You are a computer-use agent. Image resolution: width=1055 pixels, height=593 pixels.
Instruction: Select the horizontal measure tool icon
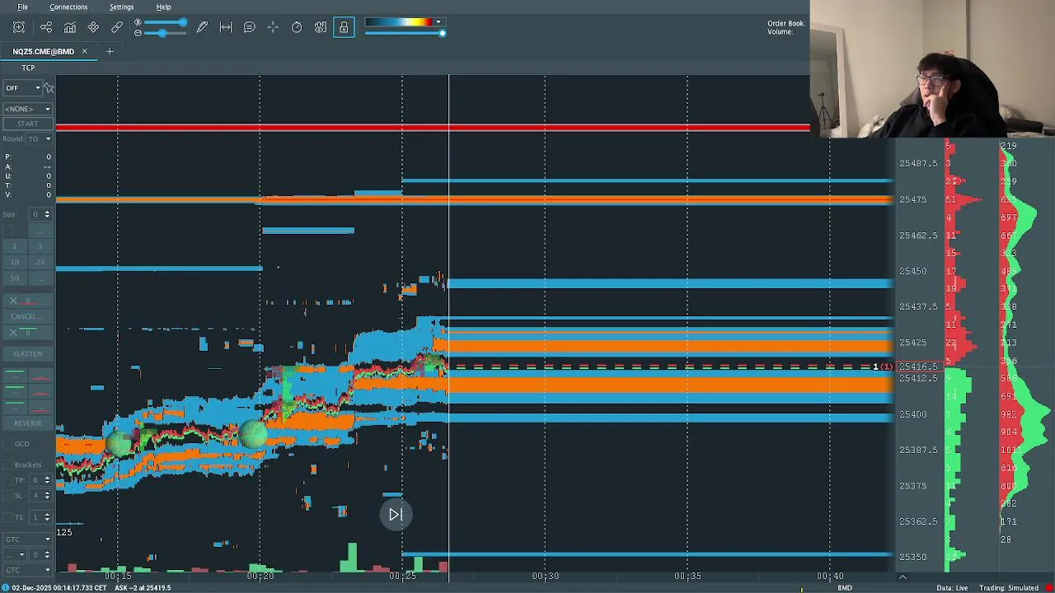point(226,27)
